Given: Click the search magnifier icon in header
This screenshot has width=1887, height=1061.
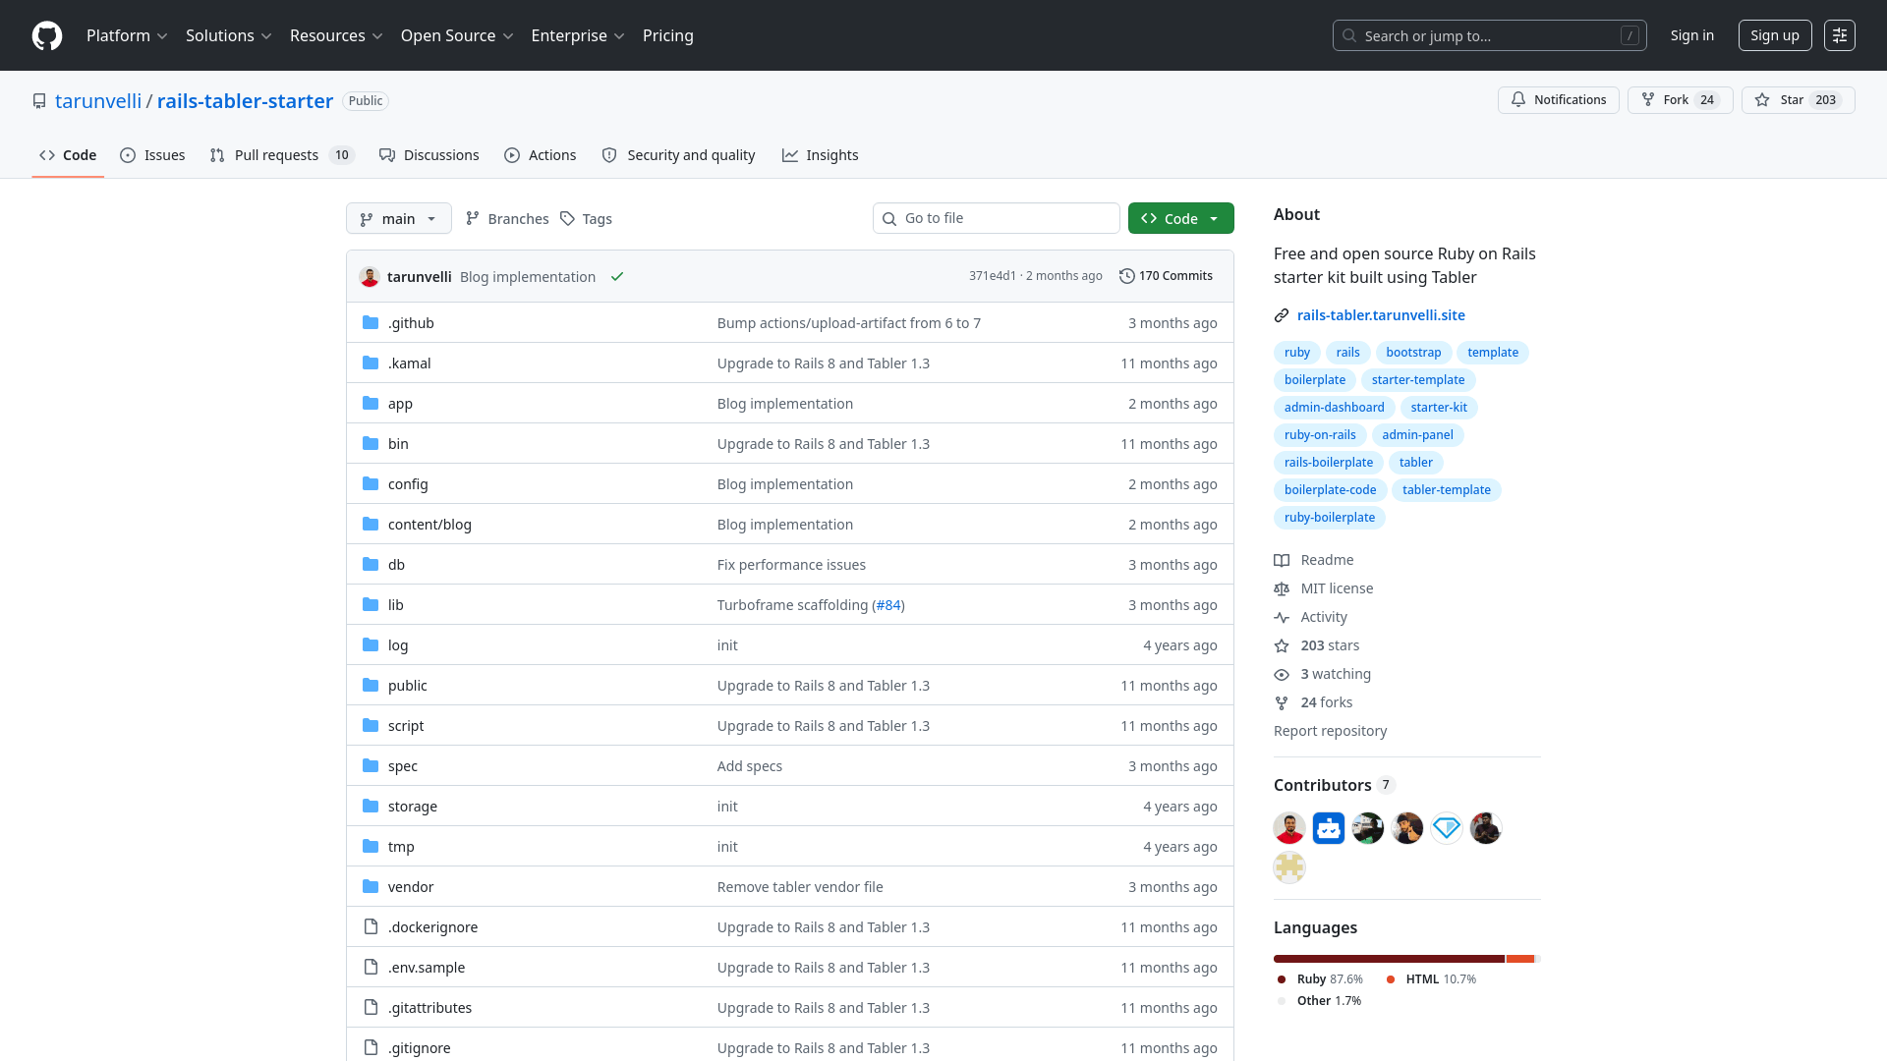Looking at the screenshot, I should pos(1349,35).
